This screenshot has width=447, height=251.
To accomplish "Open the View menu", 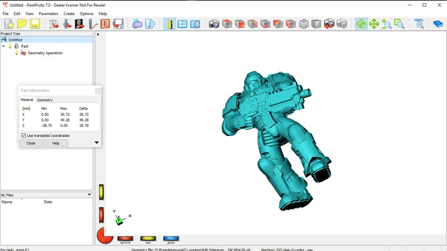I will (29, 14).
